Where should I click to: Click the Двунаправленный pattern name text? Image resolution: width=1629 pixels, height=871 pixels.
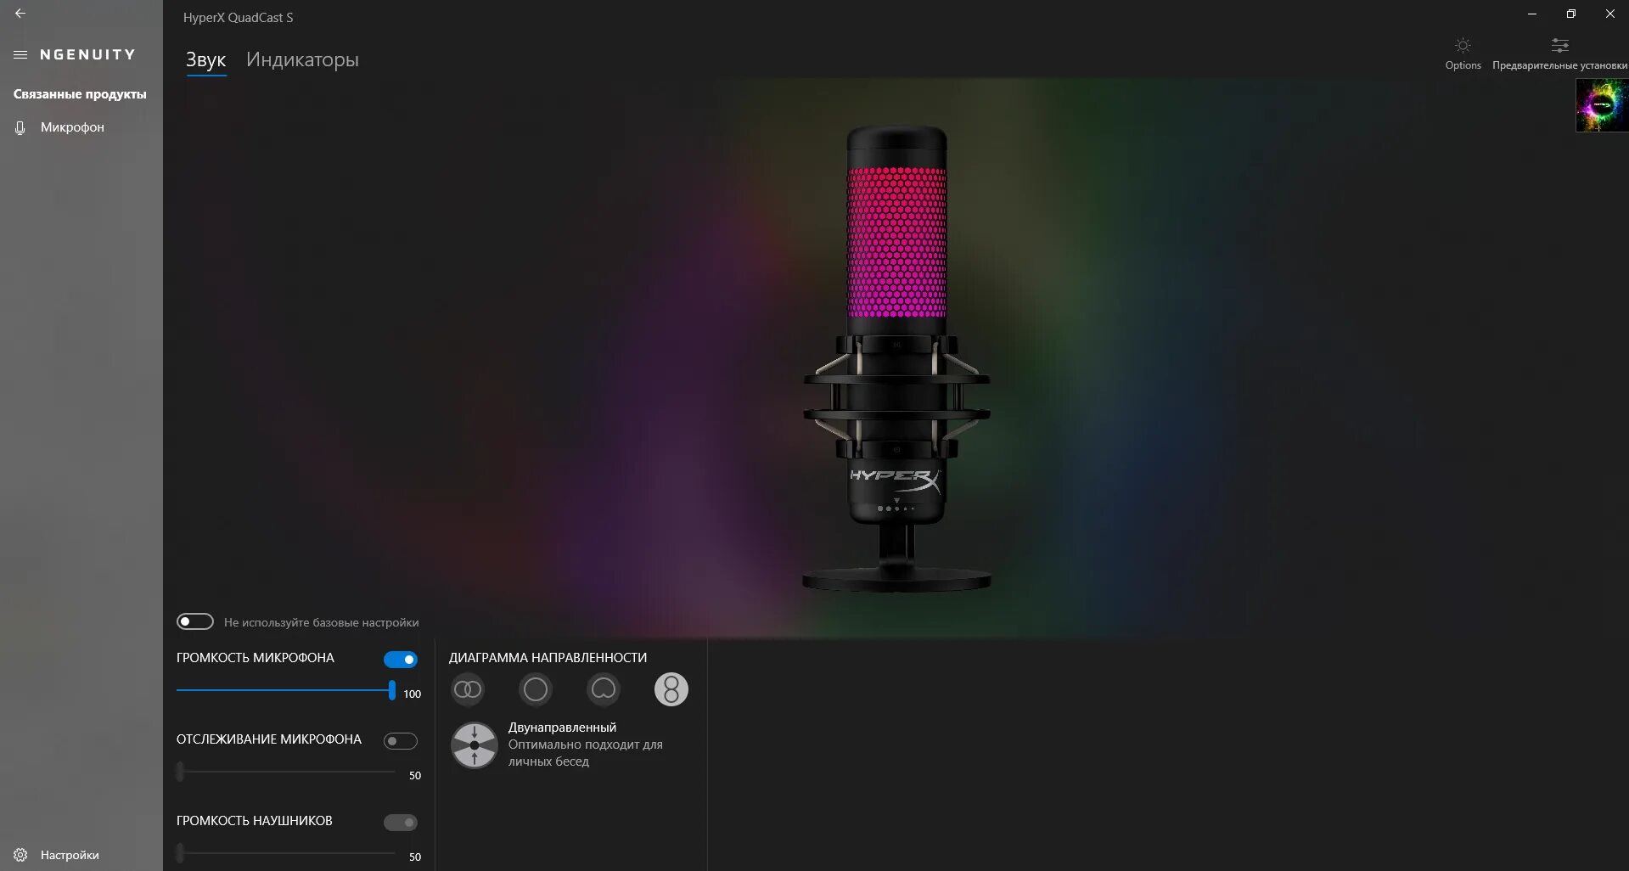click(562, 728)
